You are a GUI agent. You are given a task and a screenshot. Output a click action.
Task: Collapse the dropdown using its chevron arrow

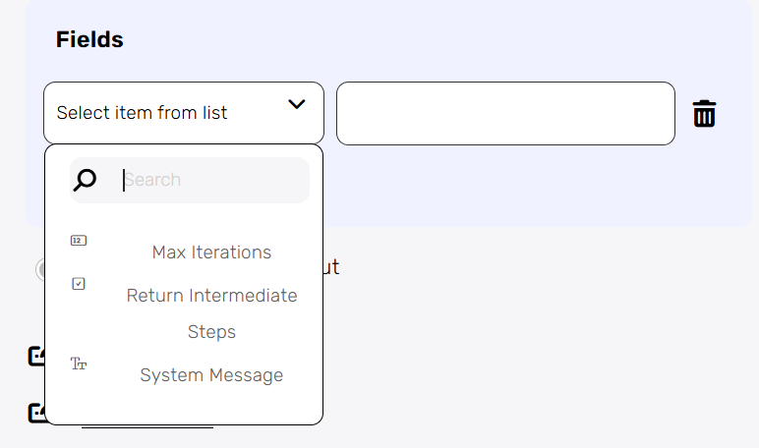pos(297,104)
